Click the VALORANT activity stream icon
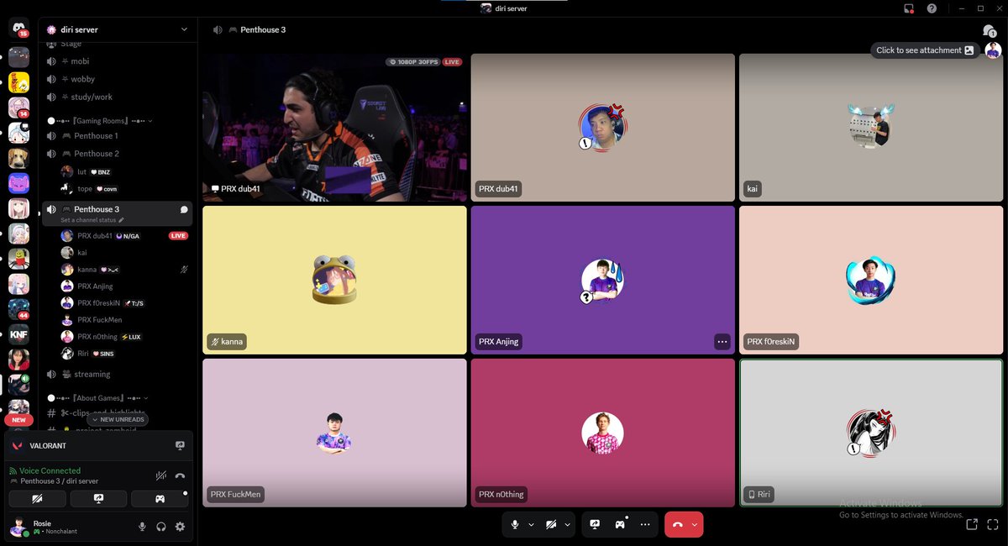 (180, 445)
